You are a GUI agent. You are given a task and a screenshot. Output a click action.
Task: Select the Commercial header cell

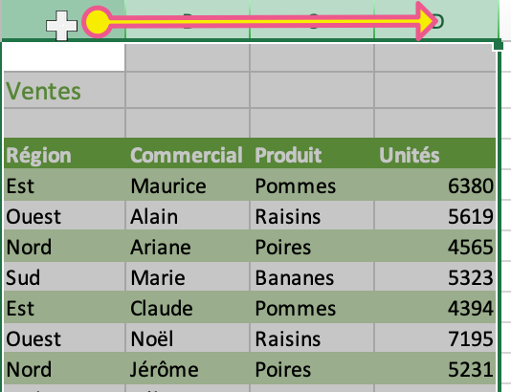[x=188, y=154]
